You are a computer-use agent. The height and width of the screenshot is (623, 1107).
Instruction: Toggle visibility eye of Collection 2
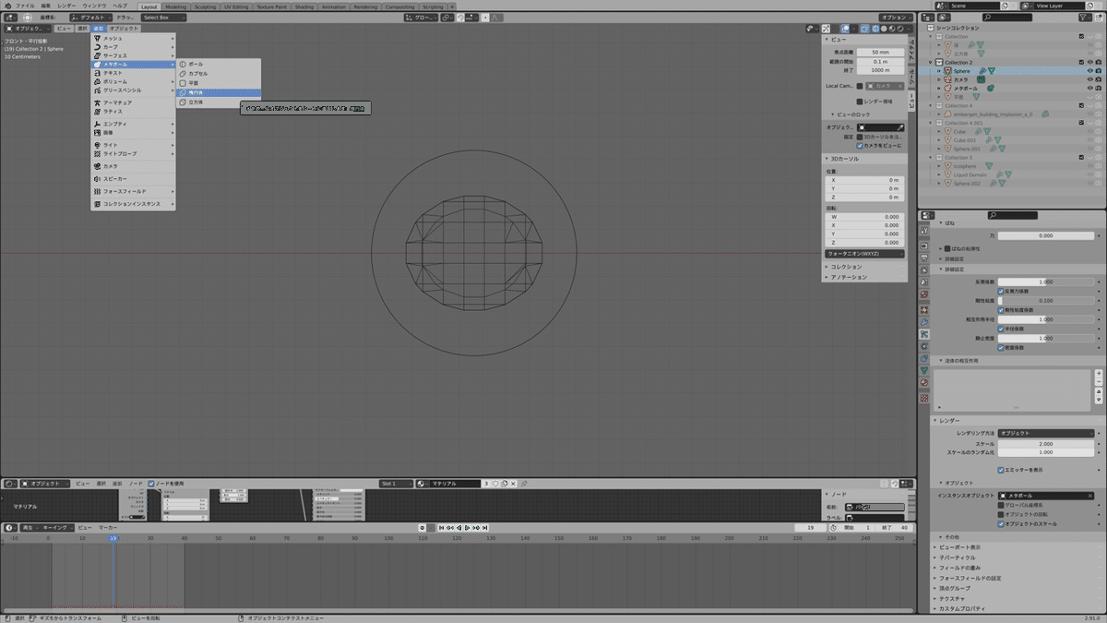click(x=1090, y=62)
